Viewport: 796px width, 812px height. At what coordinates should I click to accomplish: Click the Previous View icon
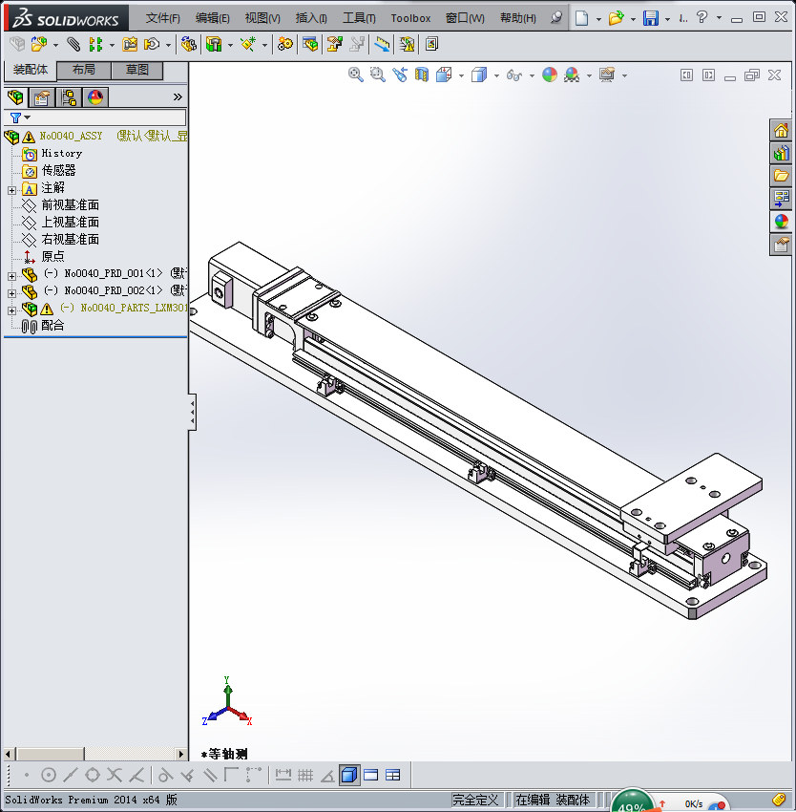(400, 75)
